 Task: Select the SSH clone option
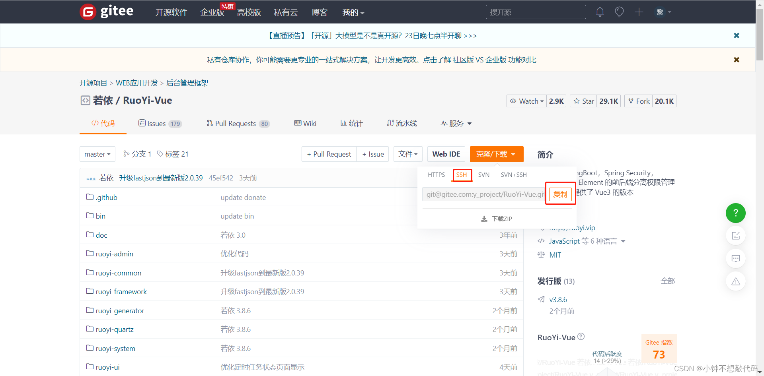(x=462, y=174)
